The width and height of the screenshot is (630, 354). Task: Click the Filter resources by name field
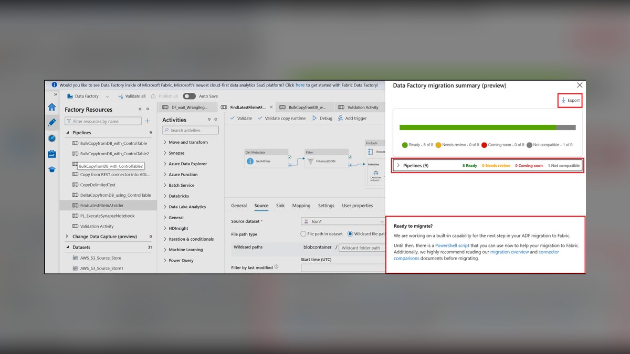(x=103, y=121)
